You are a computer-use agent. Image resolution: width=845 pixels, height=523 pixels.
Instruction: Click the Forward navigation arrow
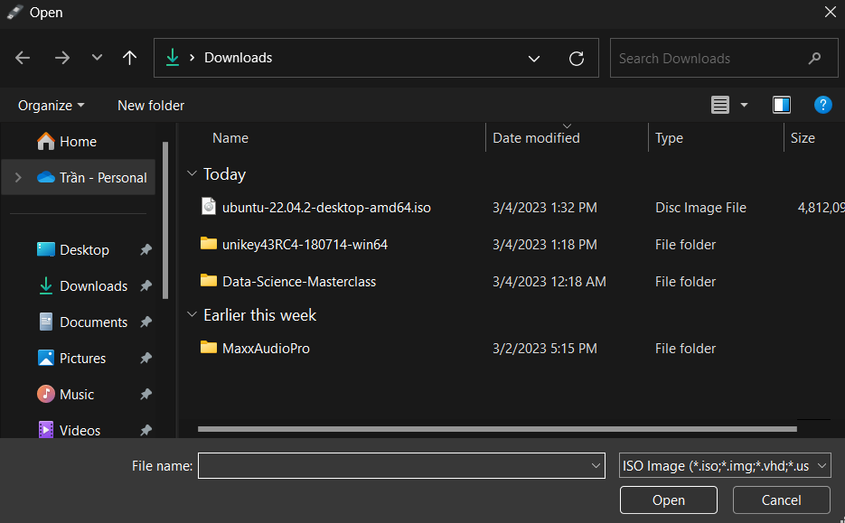pyautogui.click(x=61, y=58)
